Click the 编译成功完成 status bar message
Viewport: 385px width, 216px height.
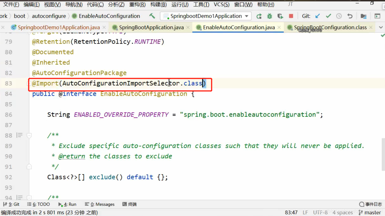pyautogui.click(x=49, y=212)
